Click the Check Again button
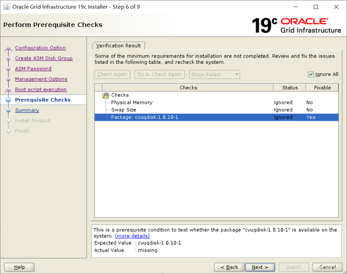This screenshot has width=347, height=274. (112, 75)
